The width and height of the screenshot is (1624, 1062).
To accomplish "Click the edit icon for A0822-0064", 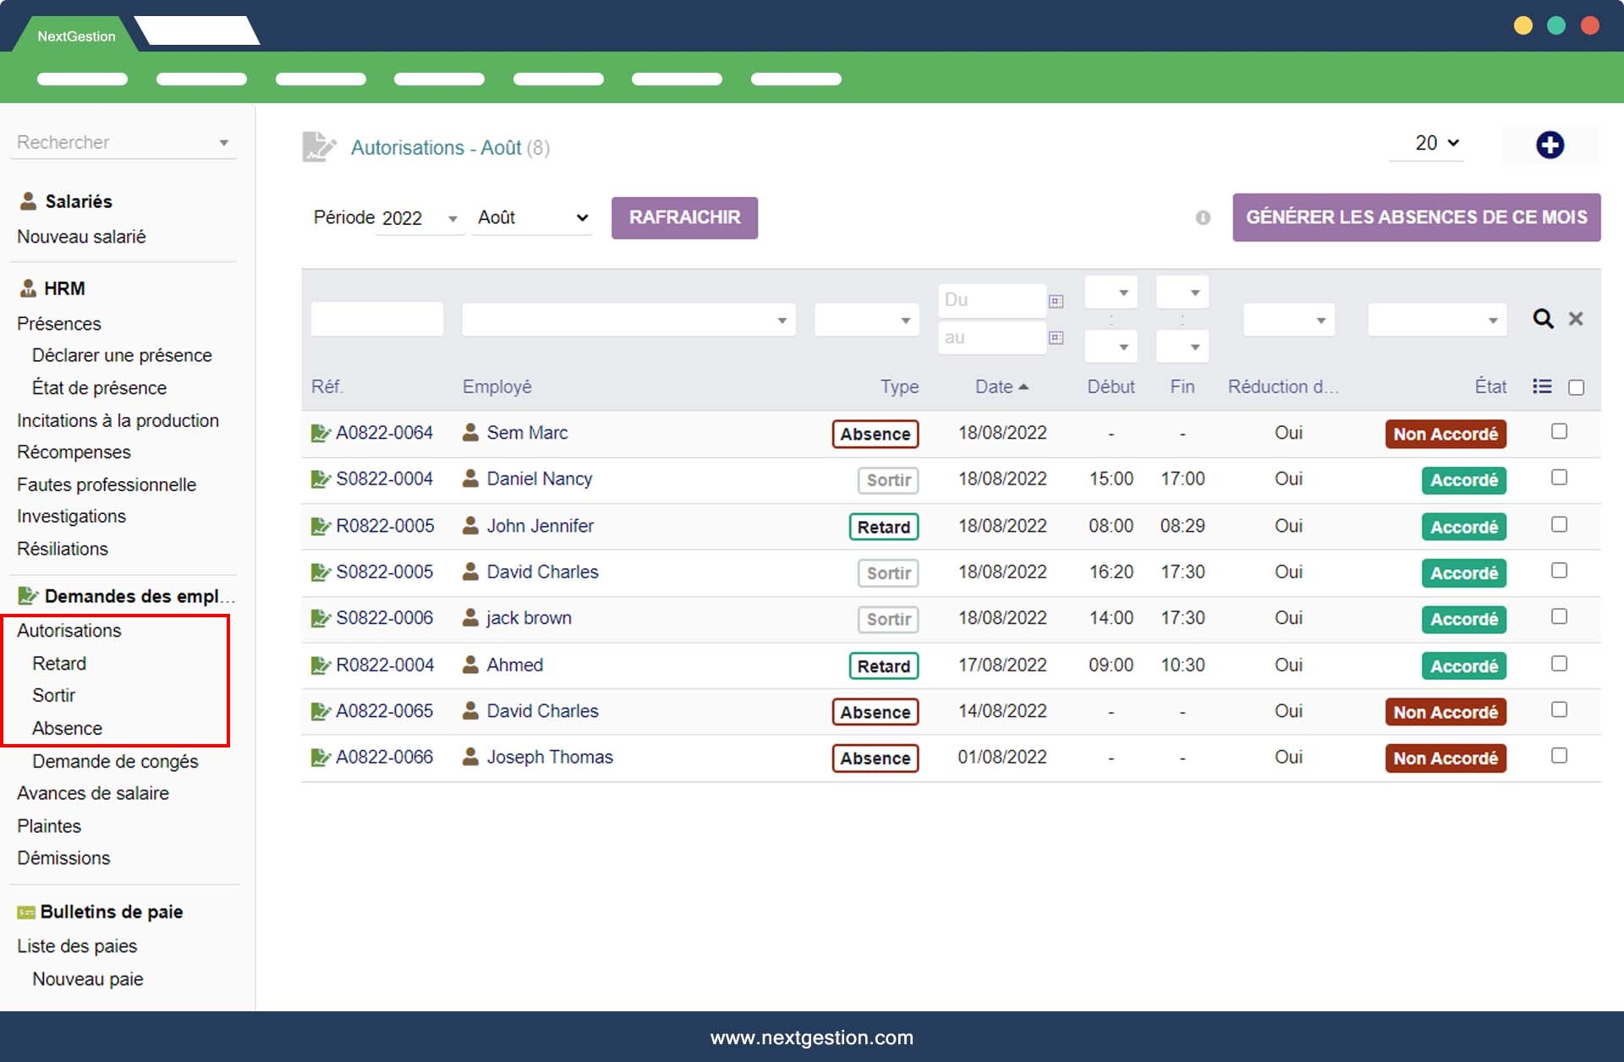I will pyautogui.click(x=320, y=434).
